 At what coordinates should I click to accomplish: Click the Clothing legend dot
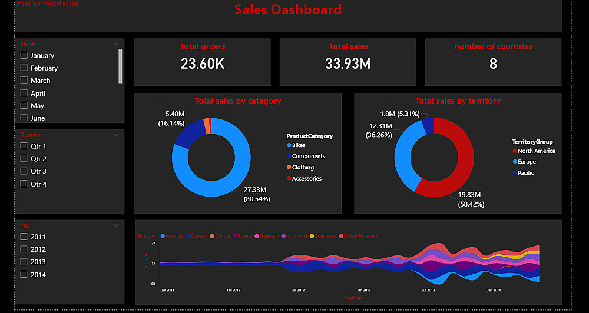point(289,167)
